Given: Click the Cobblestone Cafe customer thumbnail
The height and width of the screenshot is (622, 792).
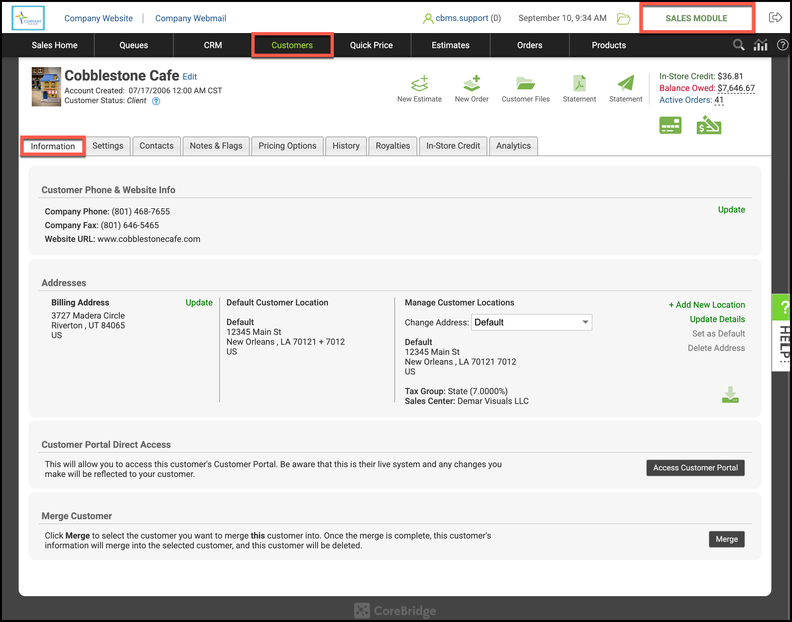Looking at the screenshot, I should (46, 87).
